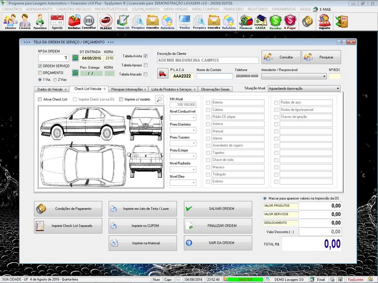Switch to the Observações Gerais tab
378x283 pixels.
[x=215, y=89]
